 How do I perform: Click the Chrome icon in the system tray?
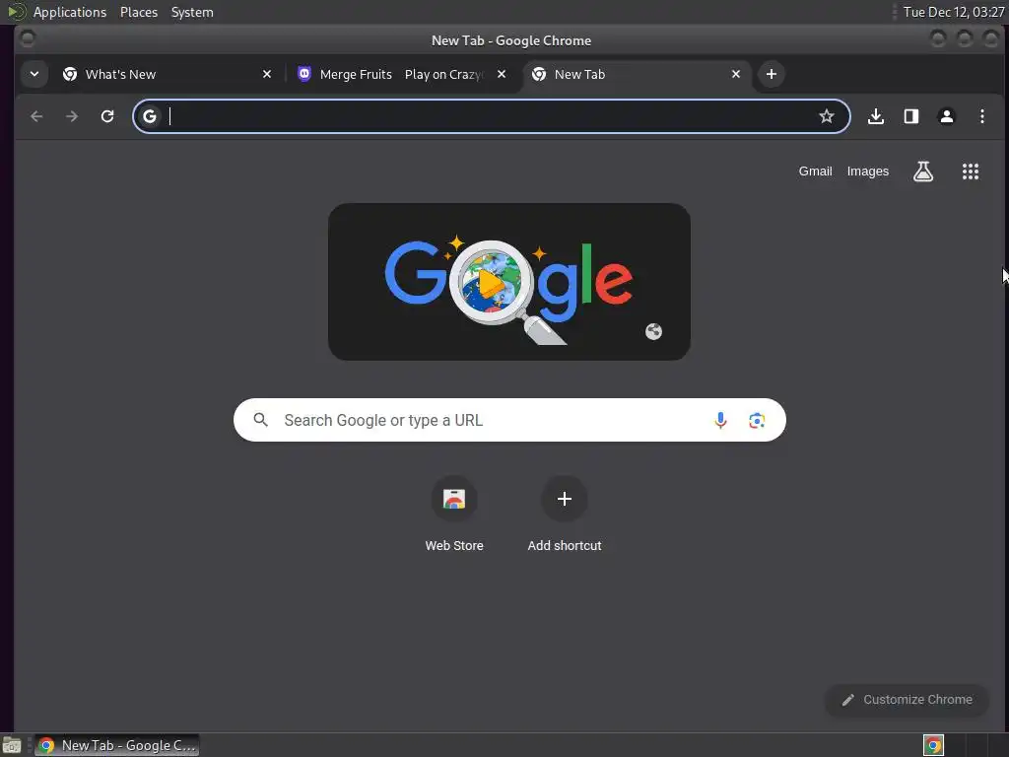coord(933,745)
